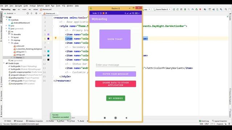Screen dimensions: 232x130
Task: Open the VCS menu
Action: [63, 6]
